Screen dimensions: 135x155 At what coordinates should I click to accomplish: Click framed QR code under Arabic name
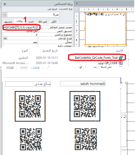tap(30, 106)
